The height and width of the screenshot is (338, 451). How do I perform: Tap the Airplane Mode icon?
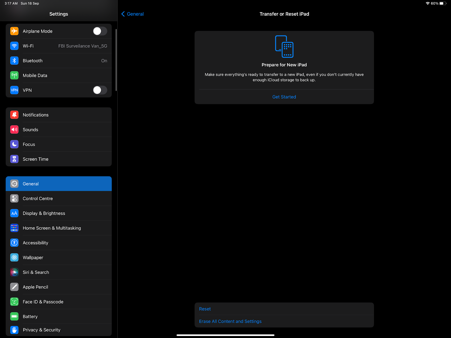tap(14, 31)
